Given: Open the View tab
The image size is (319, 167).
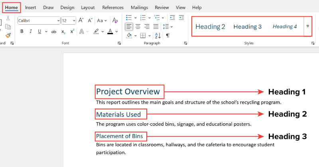Looking at the screenshot, I should [181, 8].
